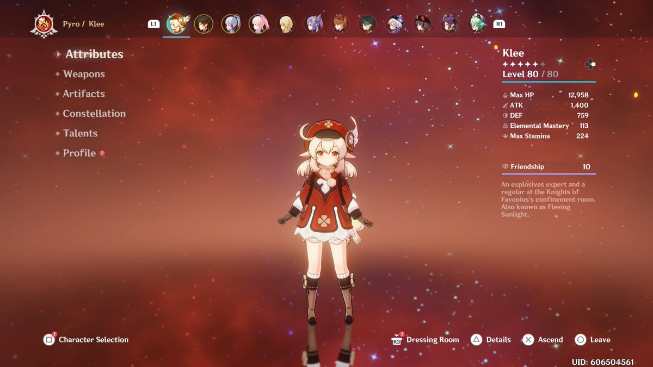
Task: Click the name 'Klee' in the stats panel
Action: click(513, 53)
